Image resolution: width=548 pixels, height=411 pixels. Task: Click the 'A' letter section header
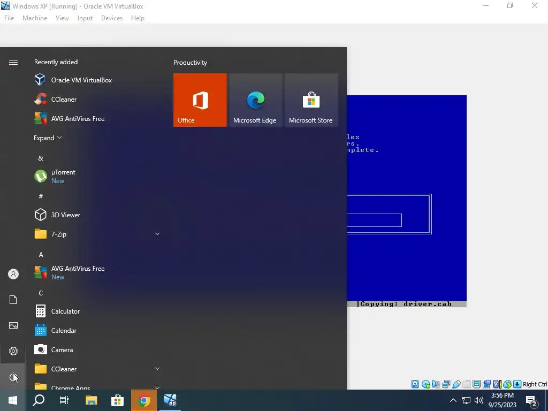tap(41, 254)
